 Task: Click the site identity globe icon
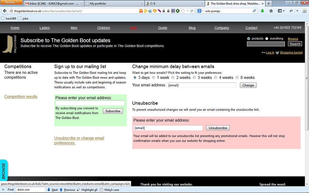click(11, 11)
